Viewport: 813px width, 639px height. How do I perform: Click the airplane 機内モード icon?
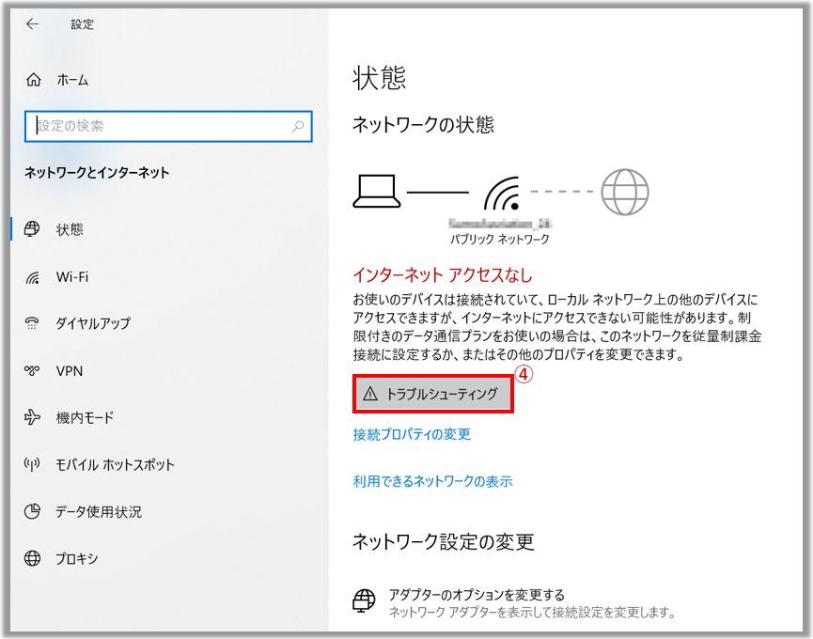coord(33,417)
